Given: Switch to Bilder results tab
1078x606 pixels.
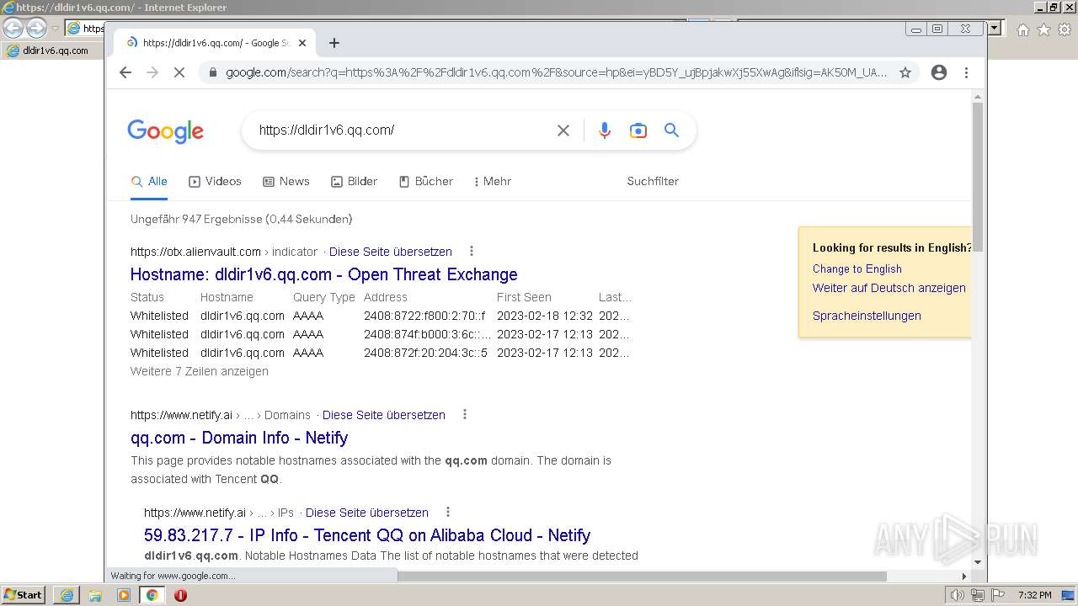Looking at the screenshot, I should (354, 181).
